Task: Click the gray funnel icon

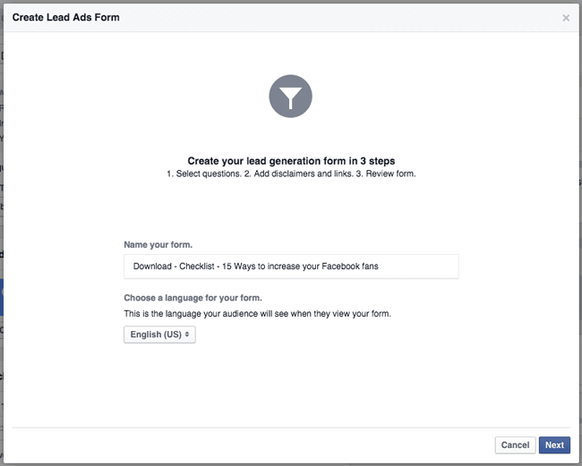Action: pos(291,97)
